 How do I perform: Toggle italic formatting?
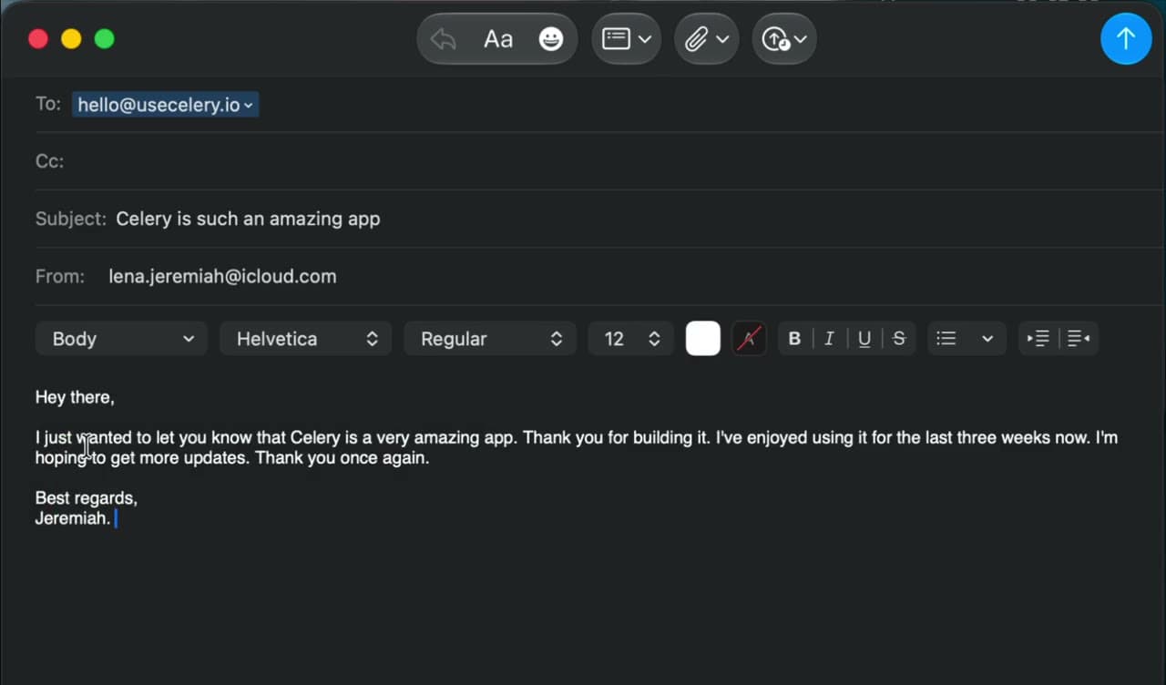coord(829,339)
